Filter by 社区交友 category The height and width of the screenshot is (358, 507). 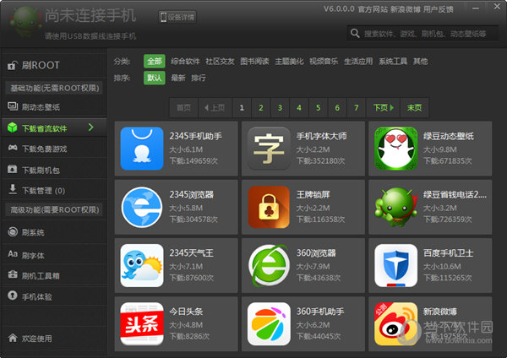point(220,61)
